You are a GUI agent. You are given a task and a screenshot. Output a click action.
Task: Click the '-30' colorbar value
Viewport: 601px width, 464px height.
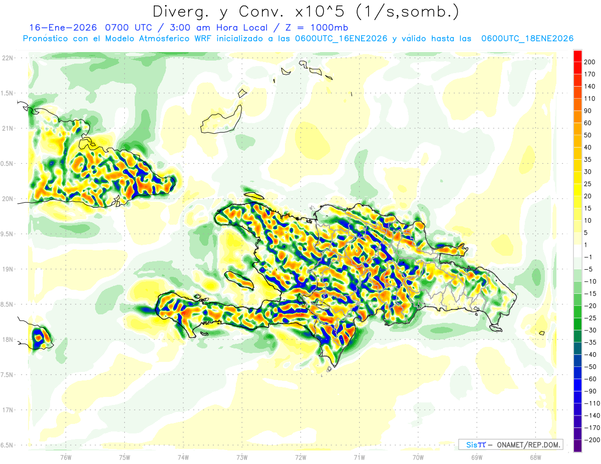[x=590, y=330]
